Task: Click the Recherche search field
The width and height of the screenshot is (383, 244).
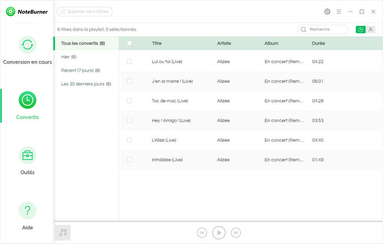Action: [x=323, y=30]
